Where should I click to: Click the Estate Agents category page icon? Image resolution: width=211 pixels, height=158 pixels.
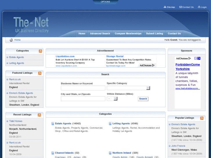(53, 124)
